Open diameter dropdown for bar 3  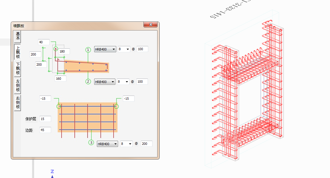(x=126, y=144)
